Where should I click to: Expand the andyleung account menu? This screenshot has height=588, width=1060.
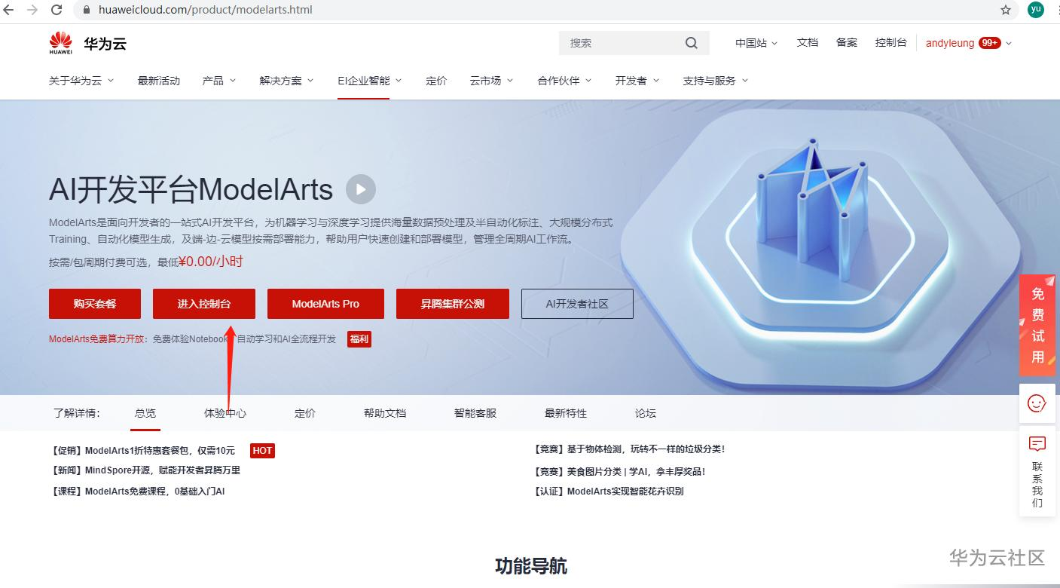pyautogui.click(x=969, y=43)
